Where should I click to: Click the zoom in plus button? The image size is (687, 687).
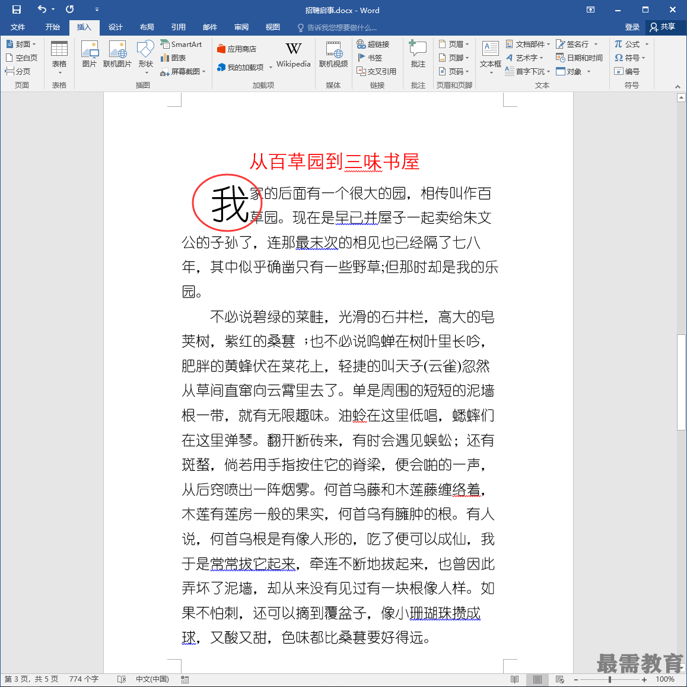(644, 679)
